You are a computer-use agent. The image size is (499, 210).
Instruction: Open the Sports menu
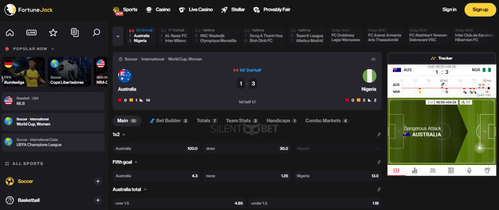point(126,10)
